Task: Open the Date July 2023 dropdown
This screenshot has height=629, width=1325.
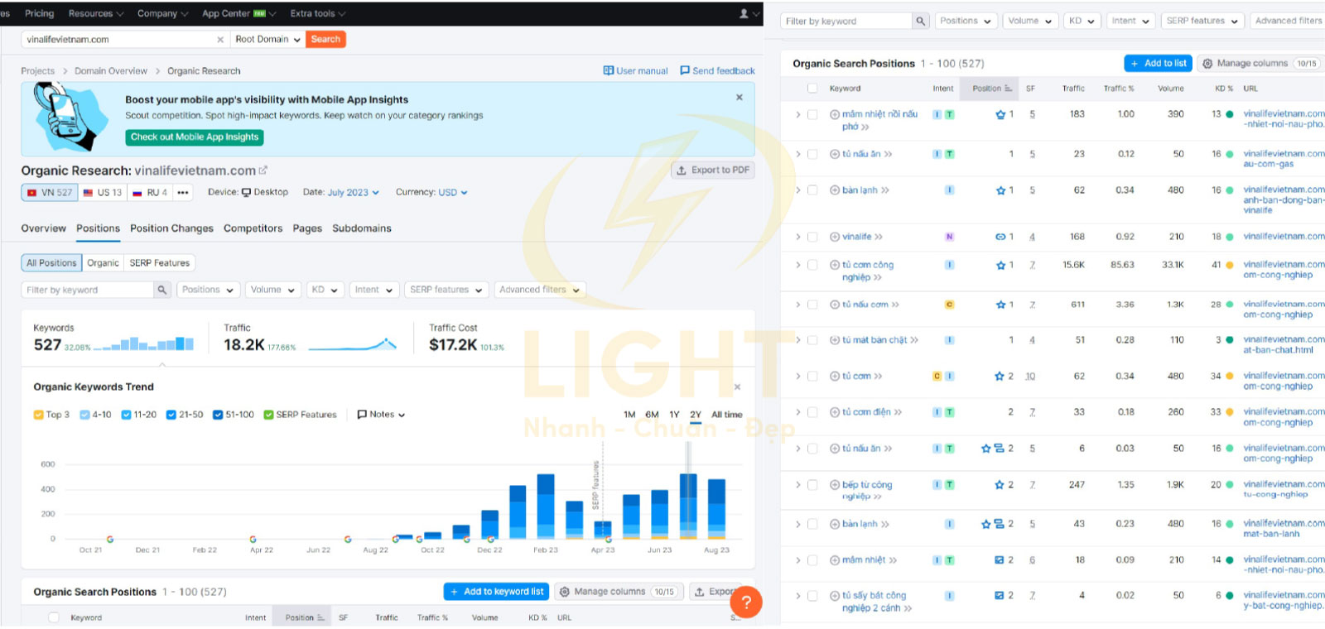Action: (x=354, y=193)
